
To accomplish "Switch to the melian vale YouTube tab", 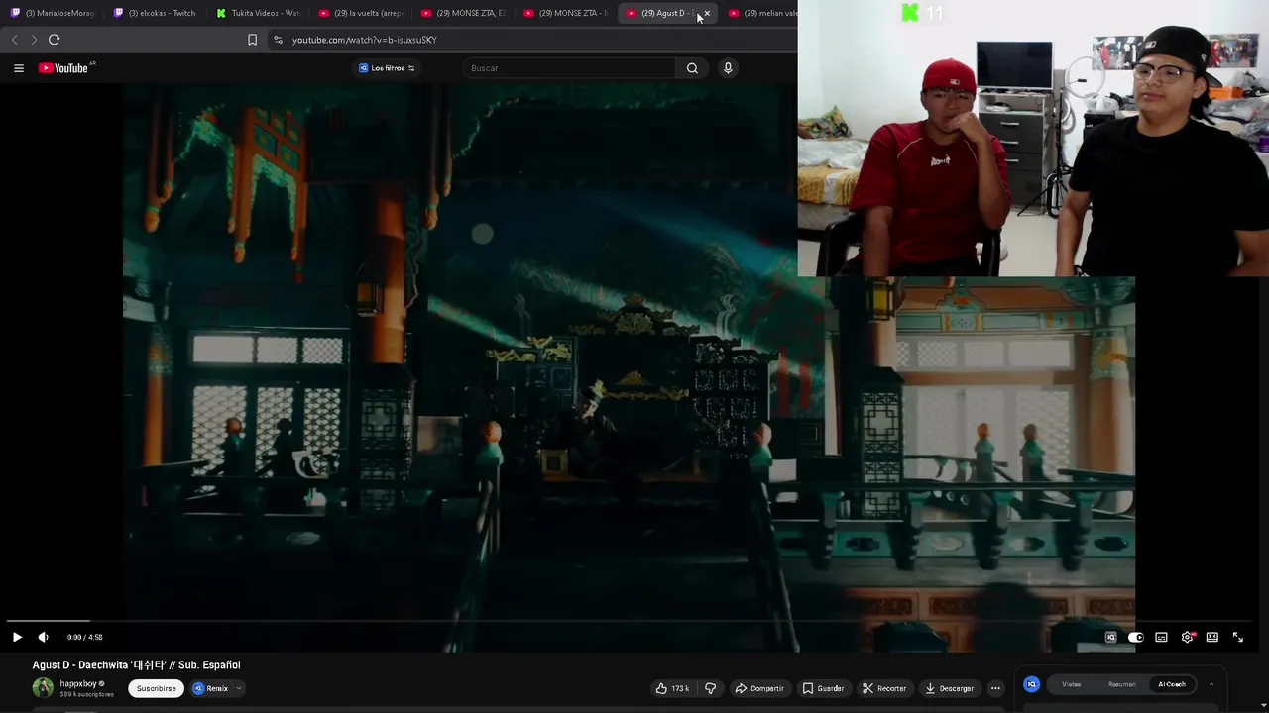I will [x=762, y=13].
